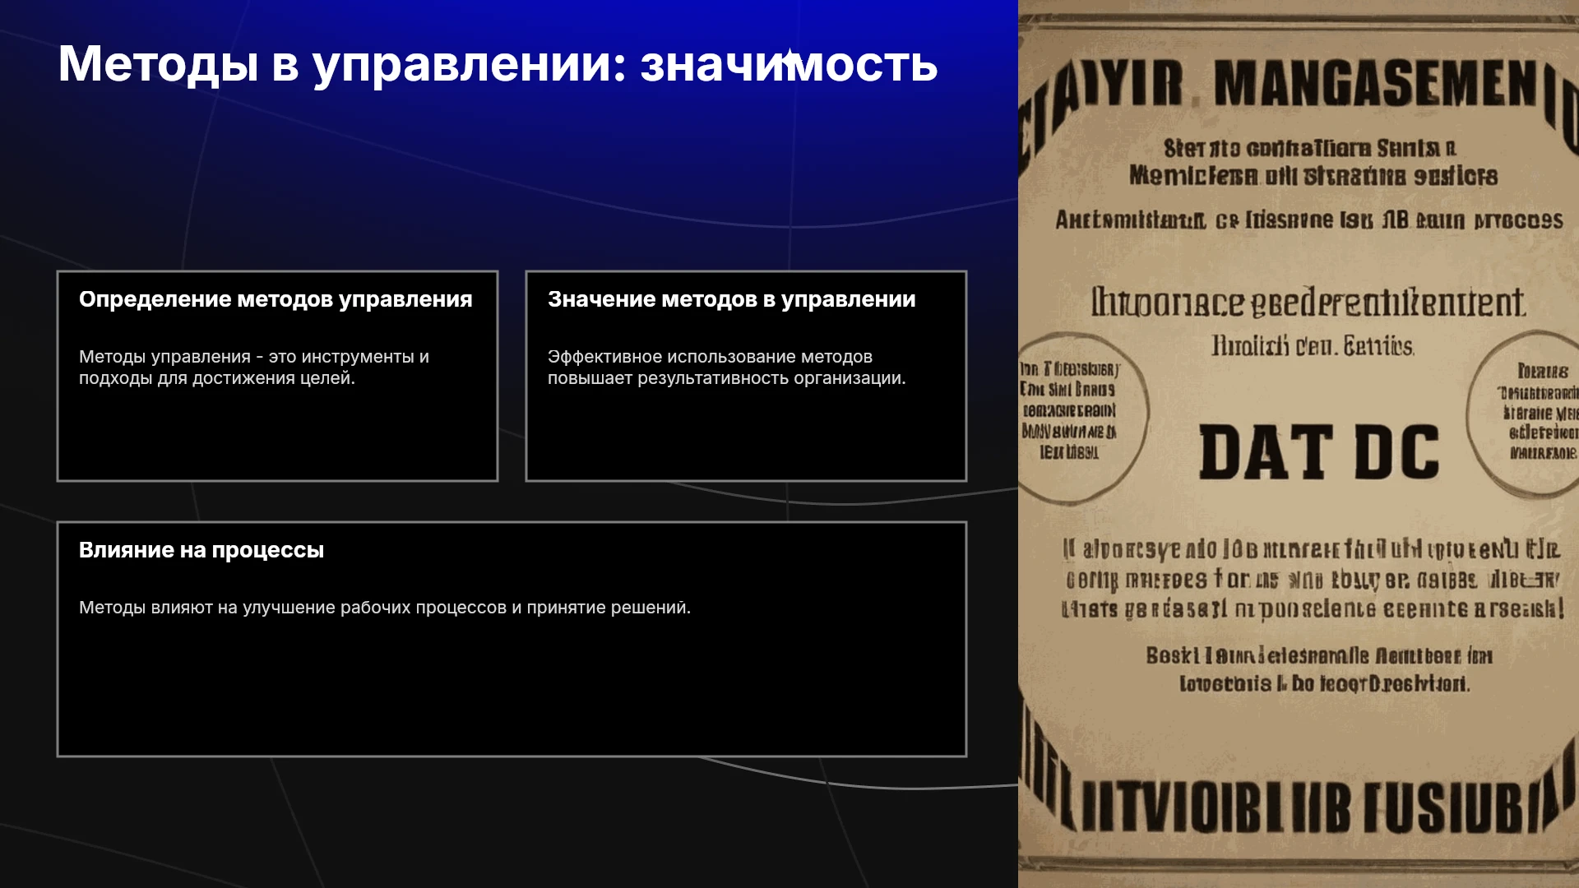1579x888 pixels.
Task: Select the "Влияние на процессы" heading
Action: coord(201,550)
